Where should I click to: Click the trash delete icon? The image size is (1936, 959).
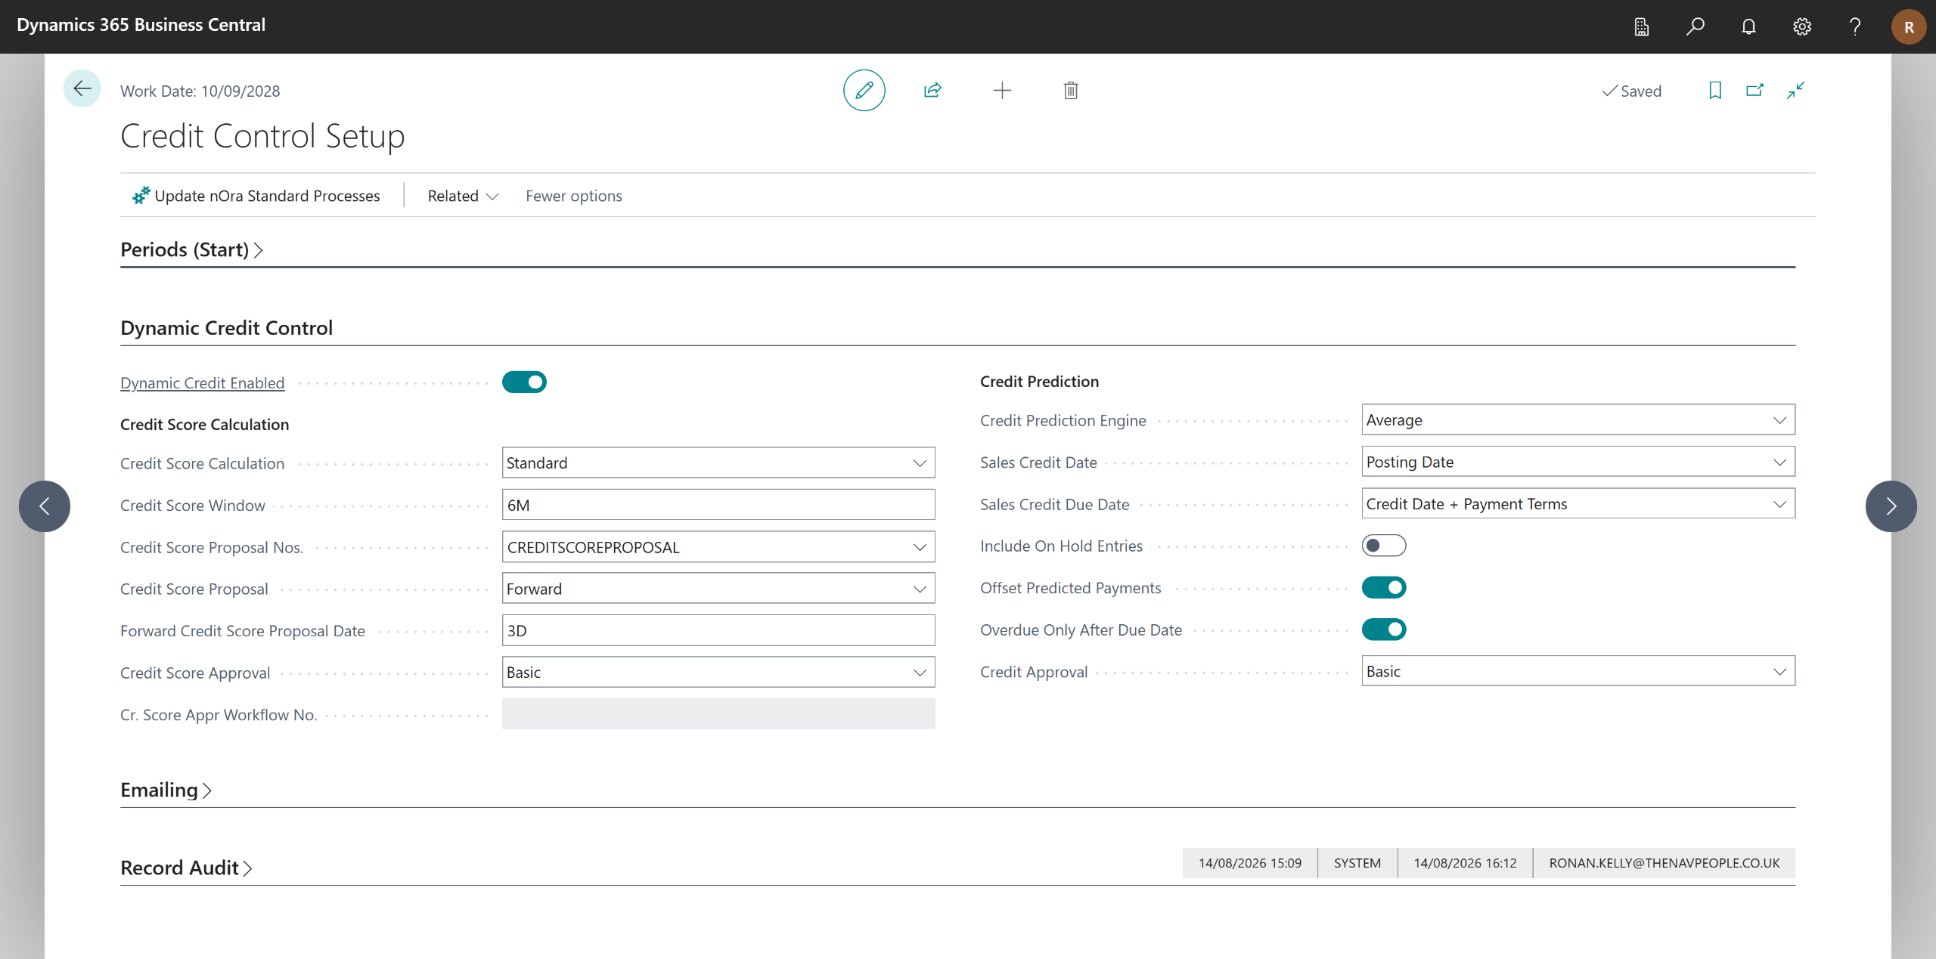tap(1071, 91)
